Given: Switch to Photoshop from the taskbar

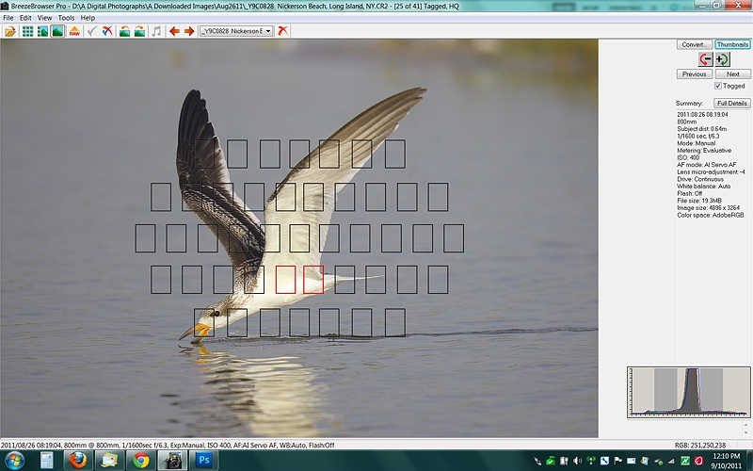Looking at the screenshot, I should click(x=203, y=461).
